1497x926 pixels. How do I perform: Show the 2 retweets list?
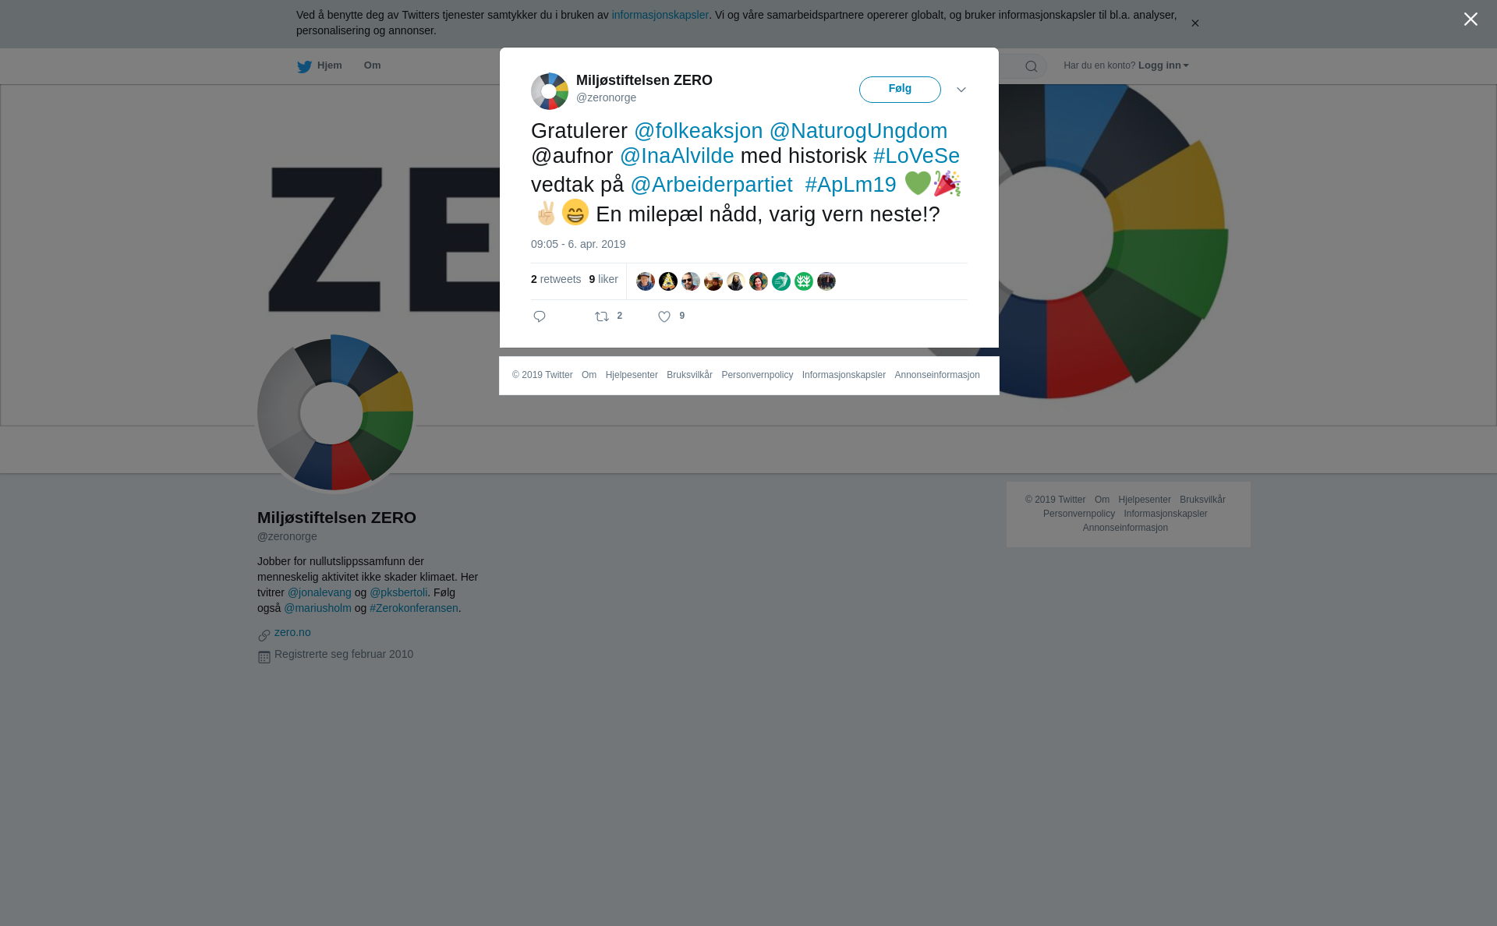(556, 279)
